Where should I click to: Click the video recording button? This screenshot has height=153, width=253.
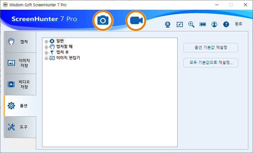136,21
